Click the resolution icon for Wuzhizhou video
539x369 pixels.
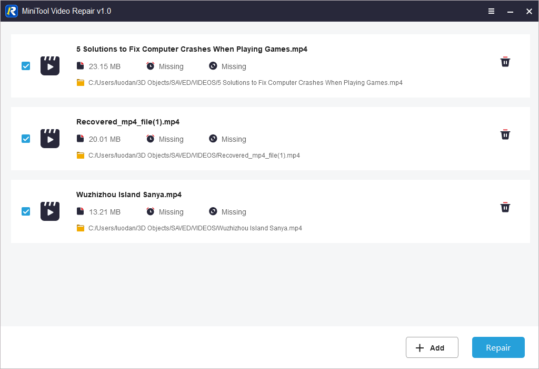[213, 211]
